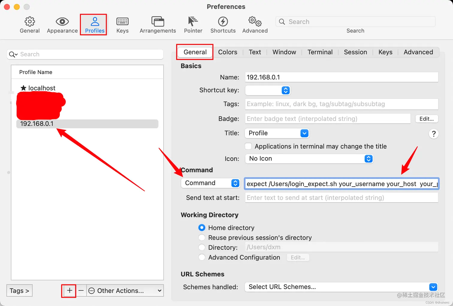
Task: Click the red close window button
Action: 7,7
